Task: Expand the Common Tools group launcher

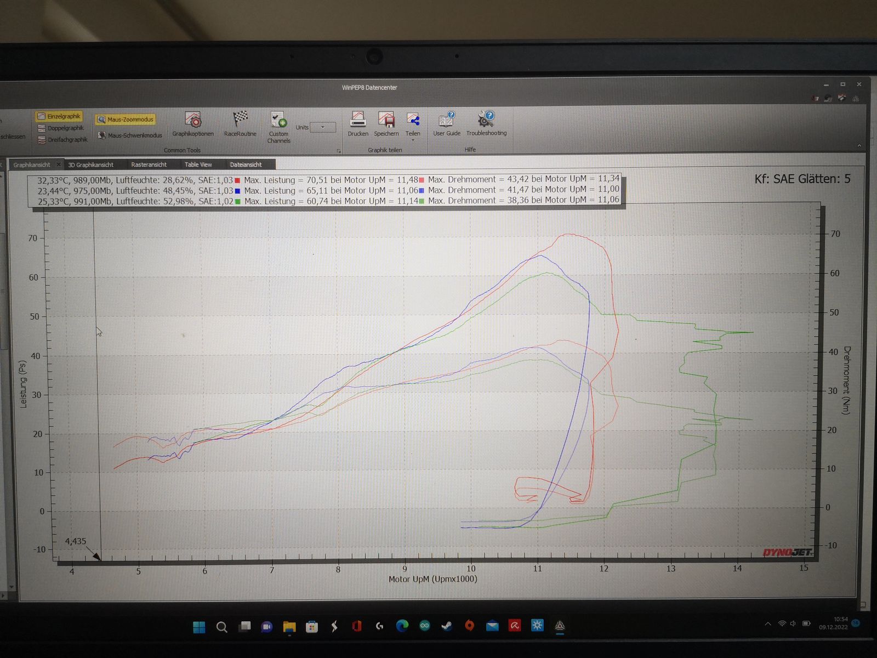Action: [x=338, y=151]
